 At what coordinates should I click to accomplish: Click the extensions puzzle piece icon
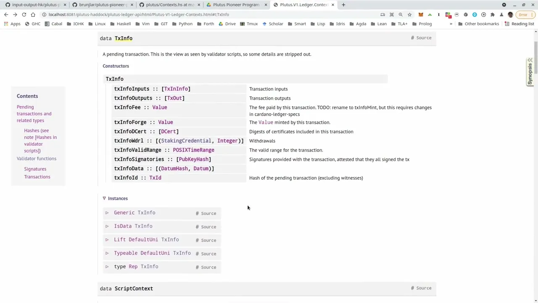tap(493, 14)
